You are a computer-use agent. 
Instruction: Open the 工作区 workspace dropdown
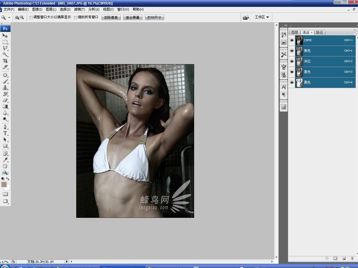pos(262,17)
